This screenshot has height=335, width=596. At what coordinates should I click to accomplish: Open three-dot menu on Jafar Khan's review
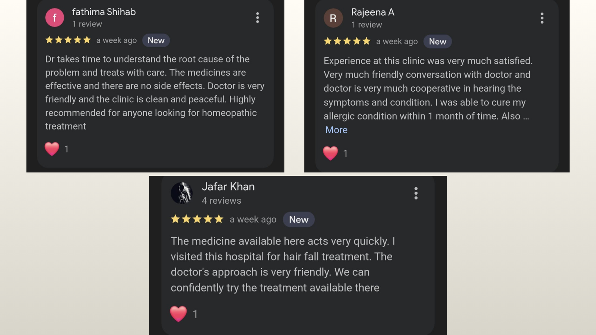tap(416, 193)
